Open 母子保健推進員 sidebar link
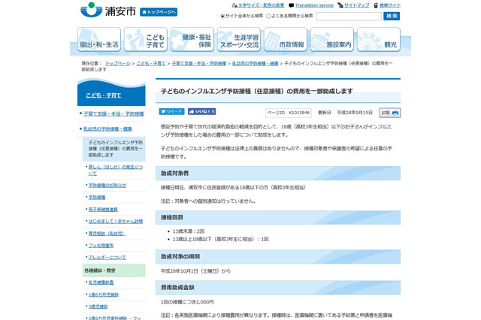The image size is (481, 320). pos(103,210)
